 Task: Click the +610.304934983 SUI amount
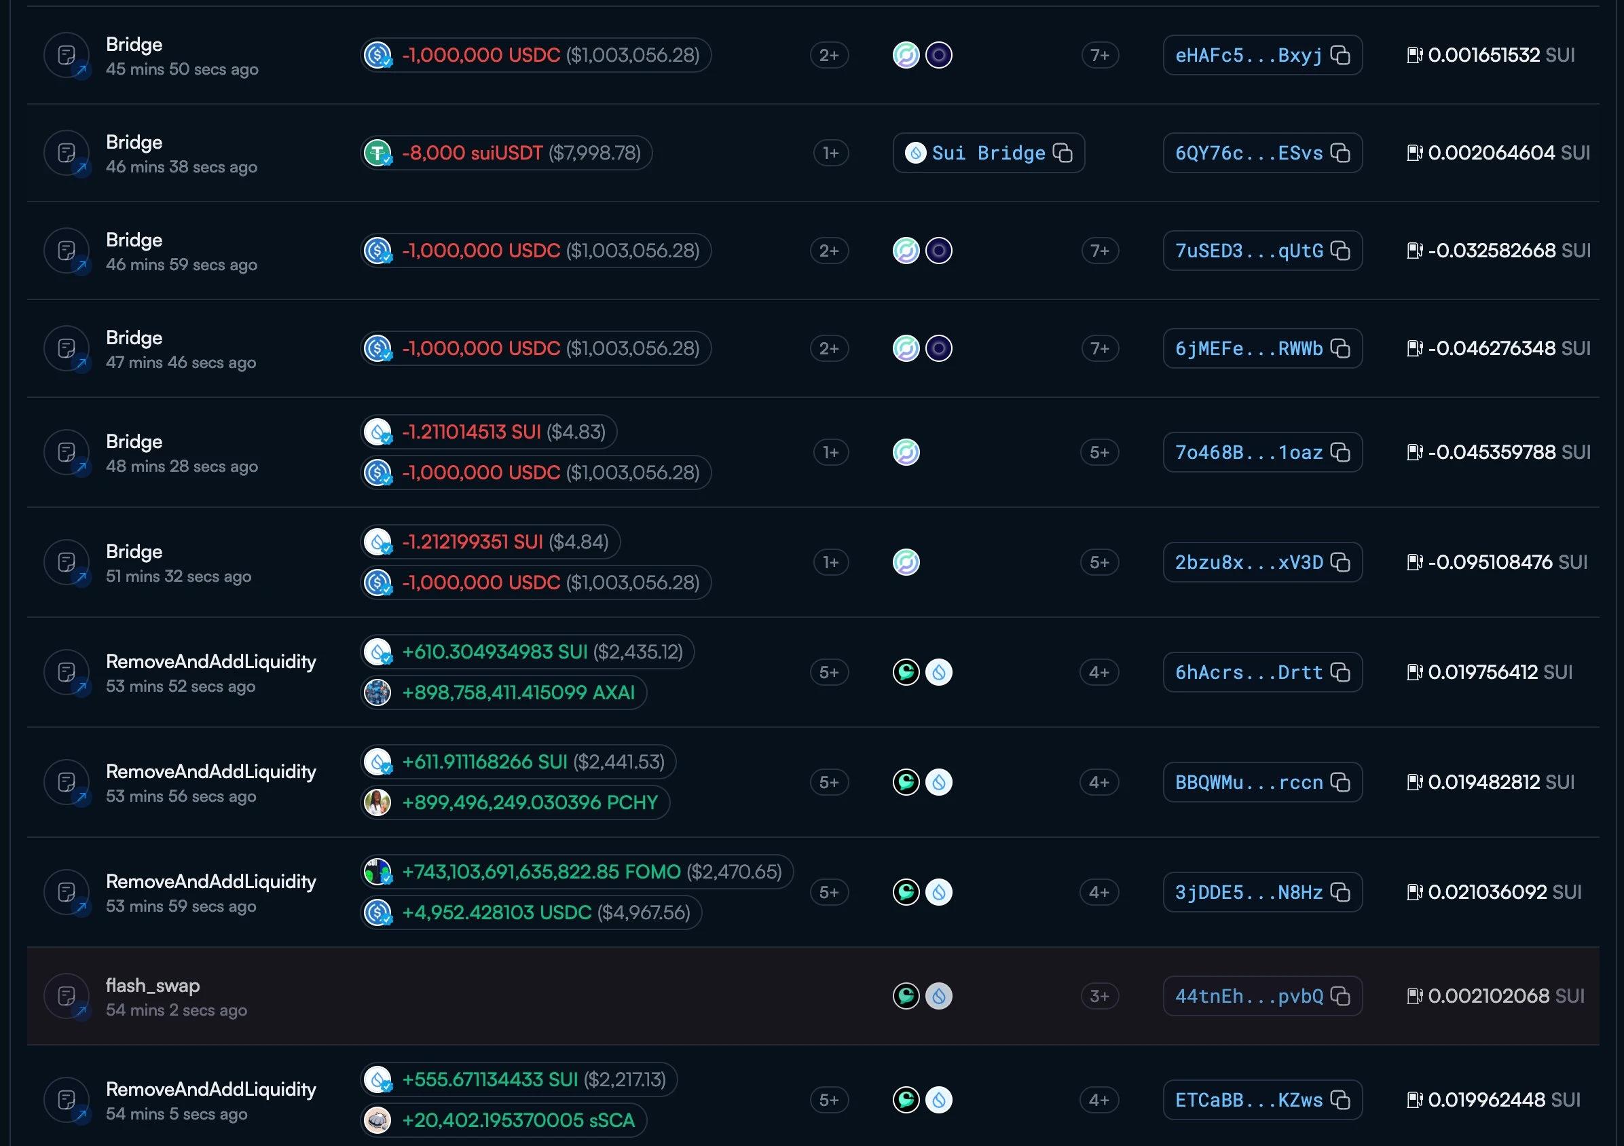pyautogui.click(x=494, y=652)
